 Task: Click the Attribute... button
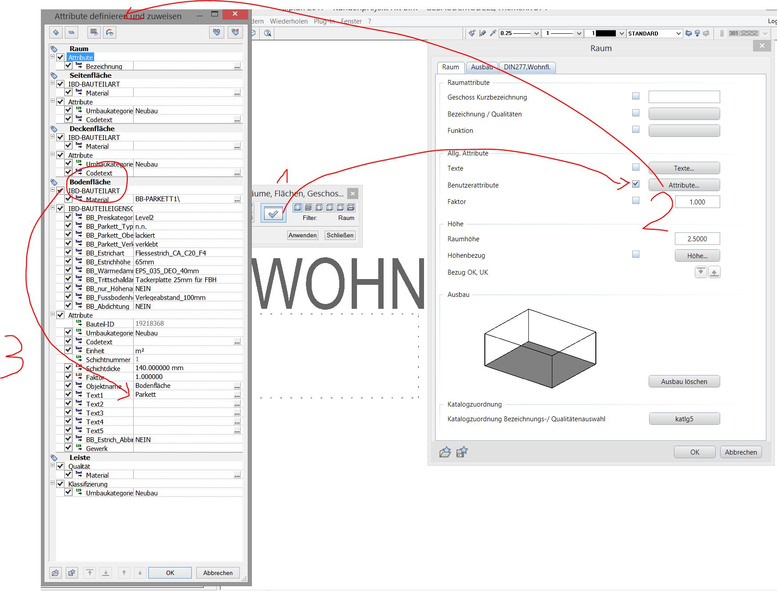click(x=684, y=185)
